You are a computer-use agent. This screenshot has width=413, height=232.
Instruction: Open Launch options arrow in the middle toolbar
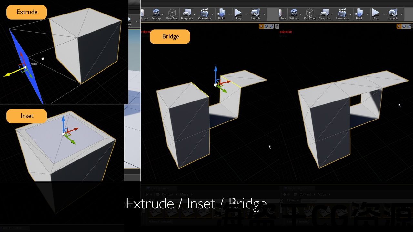pyautogui.click(x=264, y=15)
